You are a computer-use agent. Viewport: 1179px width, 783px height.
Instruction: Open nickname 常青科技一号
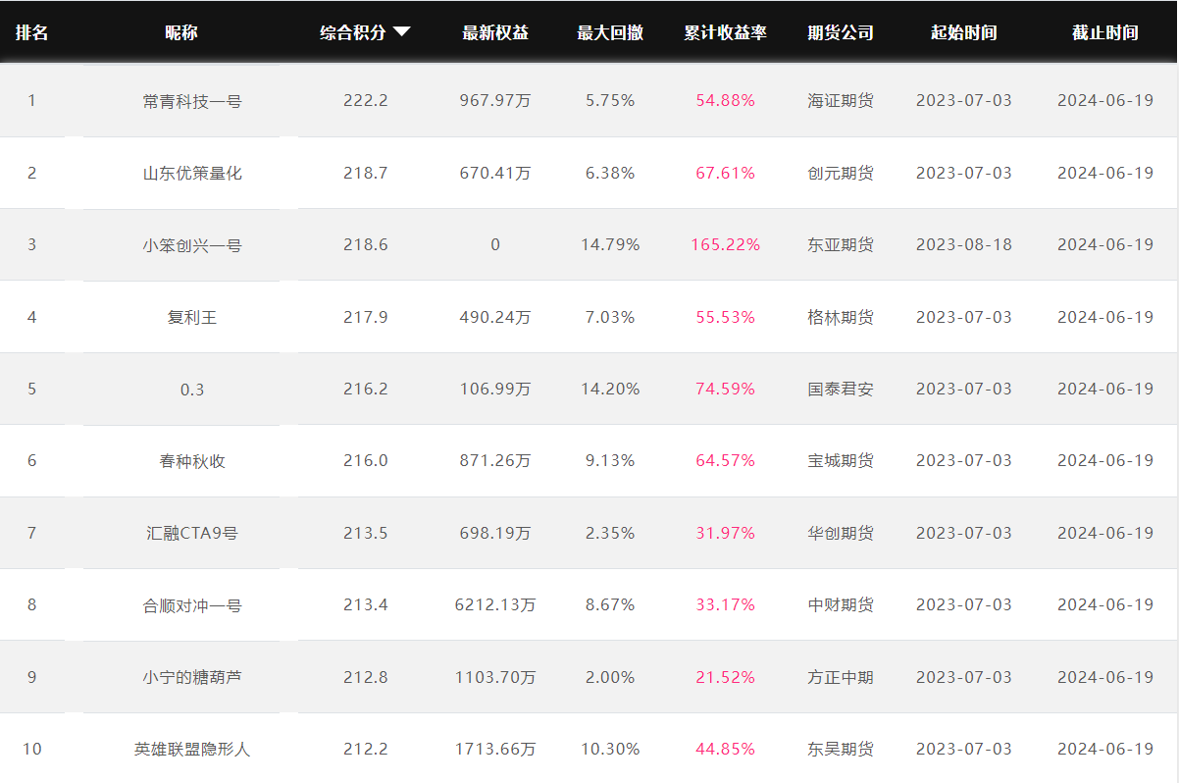[x=192, y=100]
